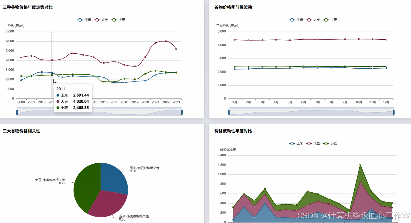Toggle 大豆 area in volatility chart legend
Image resolution: width=411 pixels, height=223 pixels.
point(313,143)
